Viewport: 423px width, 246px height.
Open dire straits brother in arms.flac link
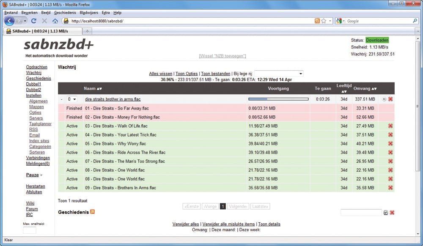pos(113,99)
